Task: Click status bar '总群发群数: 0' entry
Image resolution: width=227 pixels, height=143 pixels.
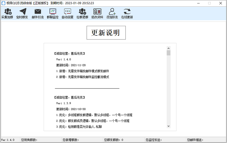Action: click(114, 140)
